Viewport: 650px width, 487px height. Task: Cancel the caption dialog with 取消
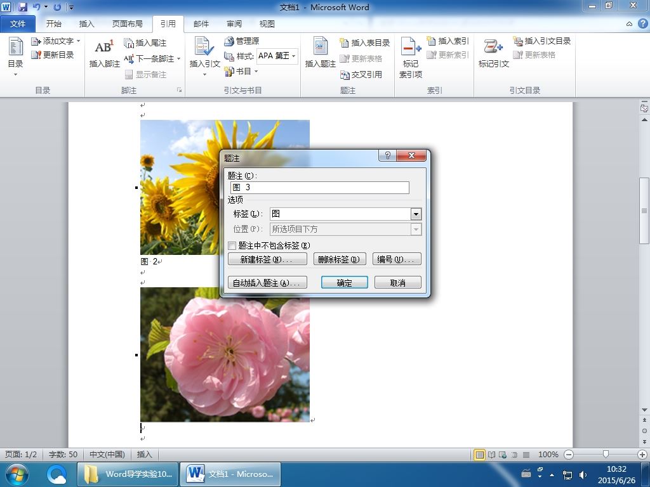tap(397, 283)
